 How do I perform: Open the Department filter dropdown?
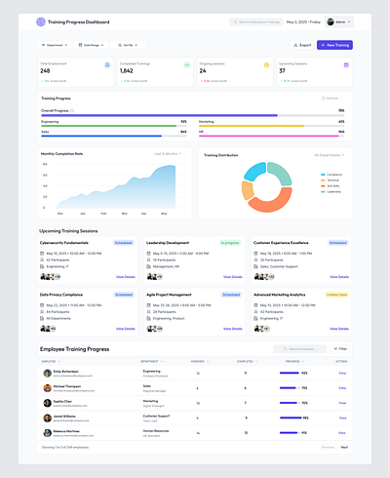click(55, 45)
